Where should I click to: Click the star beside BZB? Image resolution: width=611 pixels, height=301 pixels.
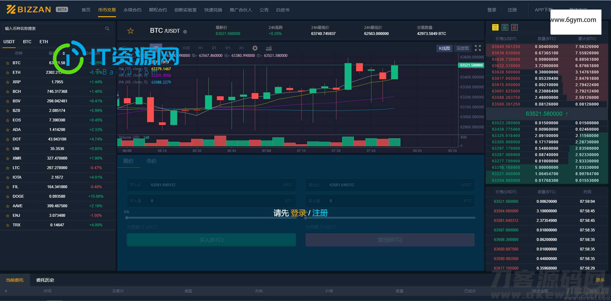[8, 111]
